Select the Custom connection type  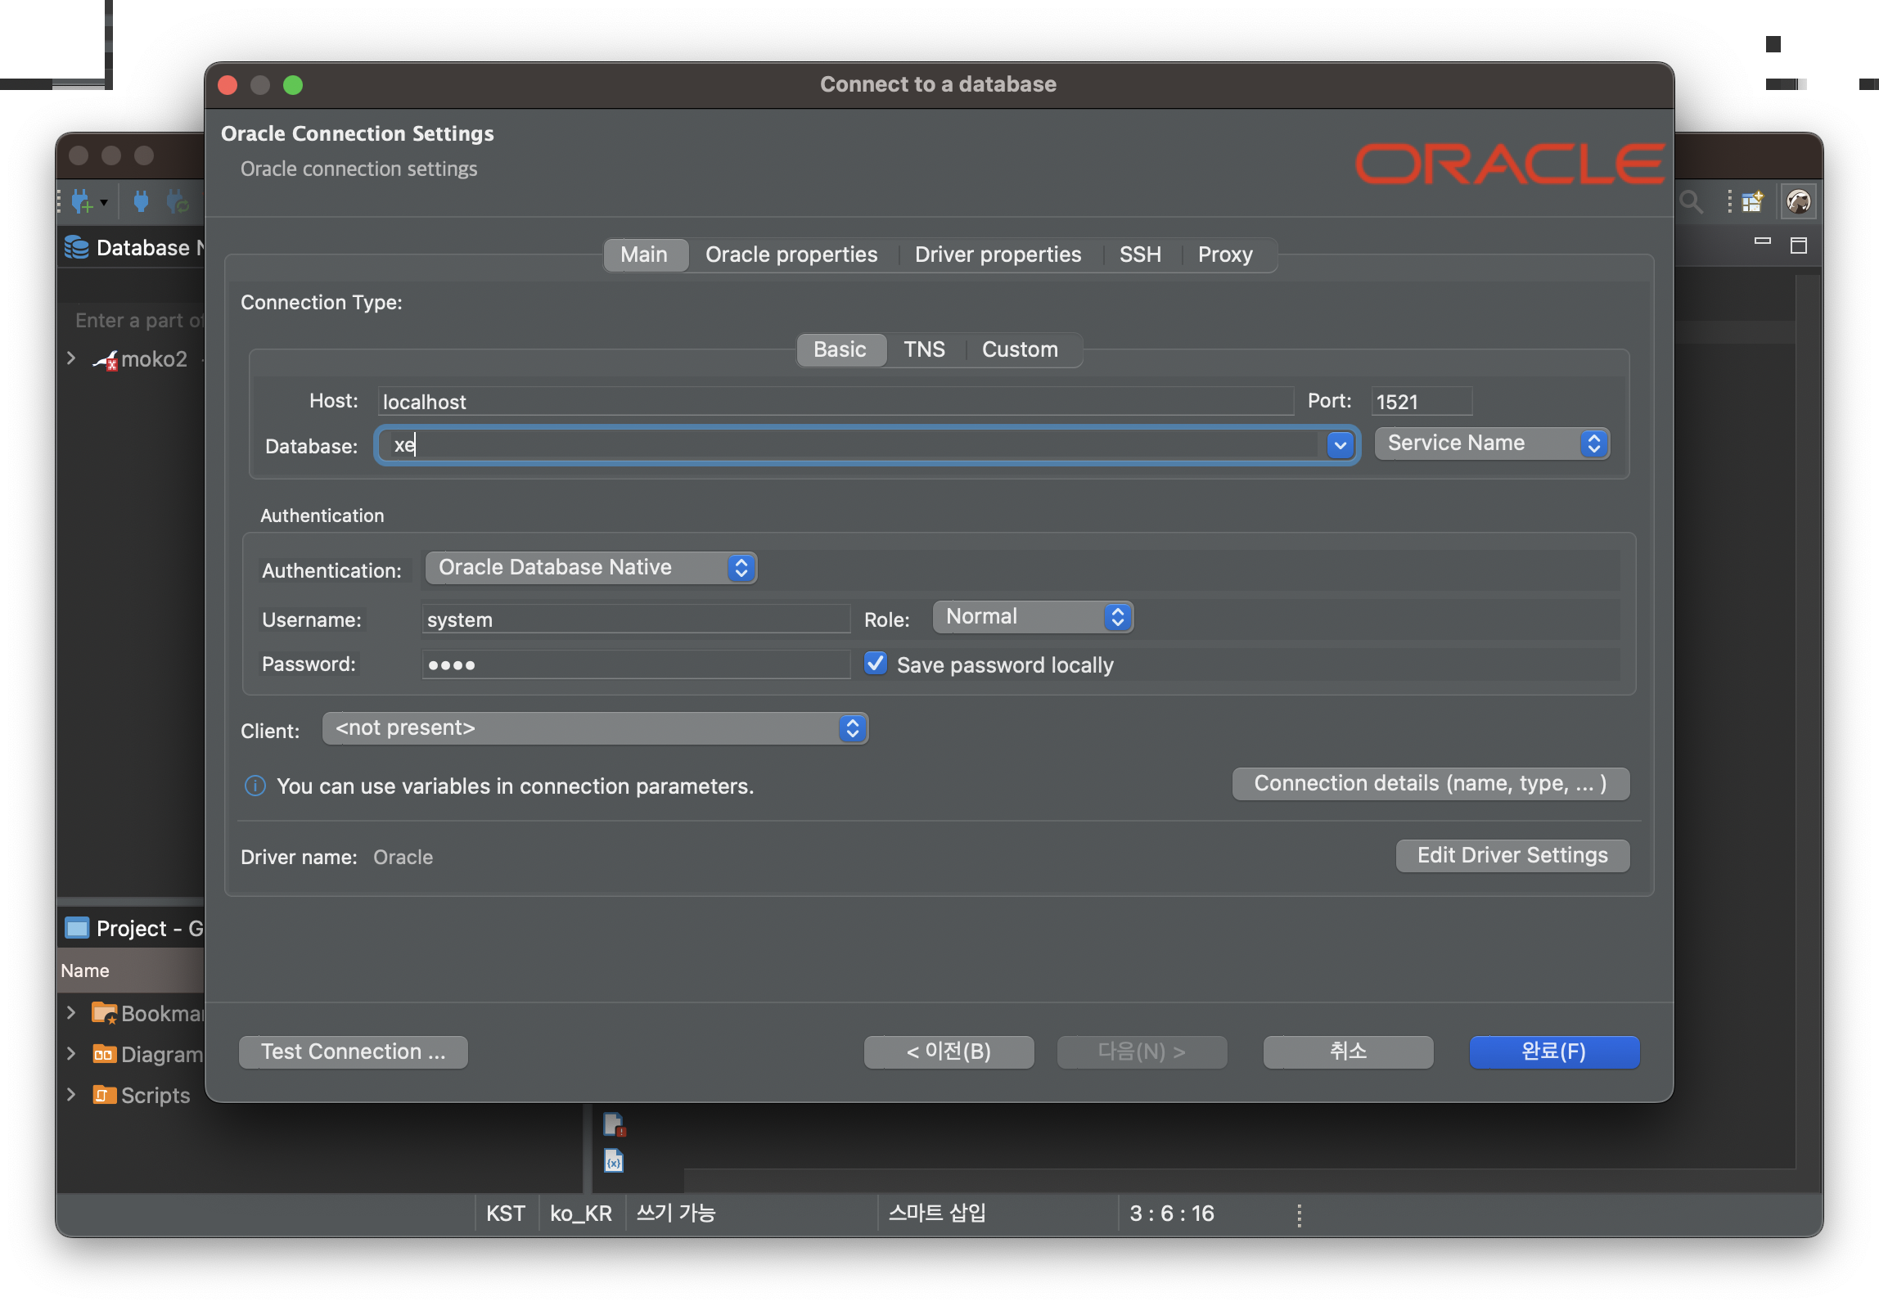(1020, 349)
